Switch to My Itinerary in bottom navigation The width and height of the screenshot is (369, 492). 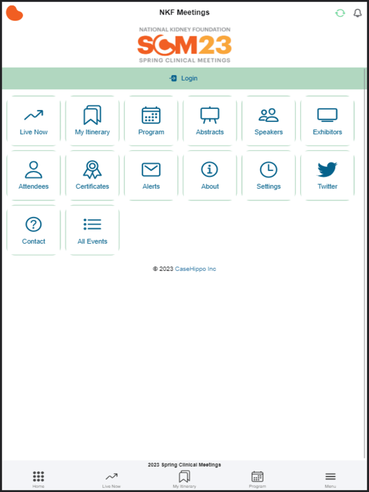[x=184, y=479]
